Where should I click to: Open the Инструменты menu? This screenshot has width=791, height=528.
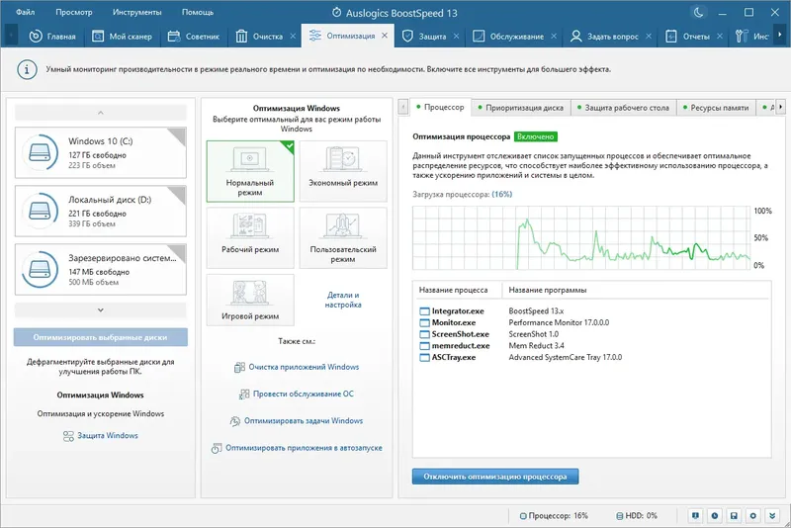pyautogui.click(x=137, y=12)
